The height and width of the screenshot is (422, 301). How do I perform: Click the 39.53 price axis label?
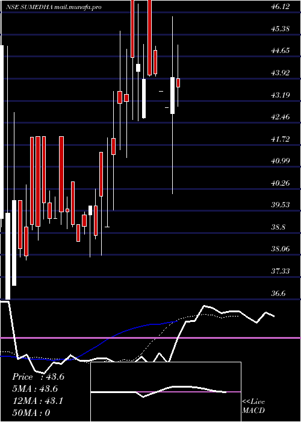[281, 205]
